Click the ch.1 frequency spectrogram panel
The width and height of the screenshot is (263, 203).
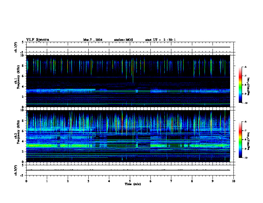pyautogui.click(x=128, y=81)
